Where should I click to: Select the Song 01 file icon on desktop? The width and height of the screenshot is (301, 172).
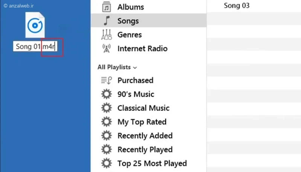pos(35,25)
